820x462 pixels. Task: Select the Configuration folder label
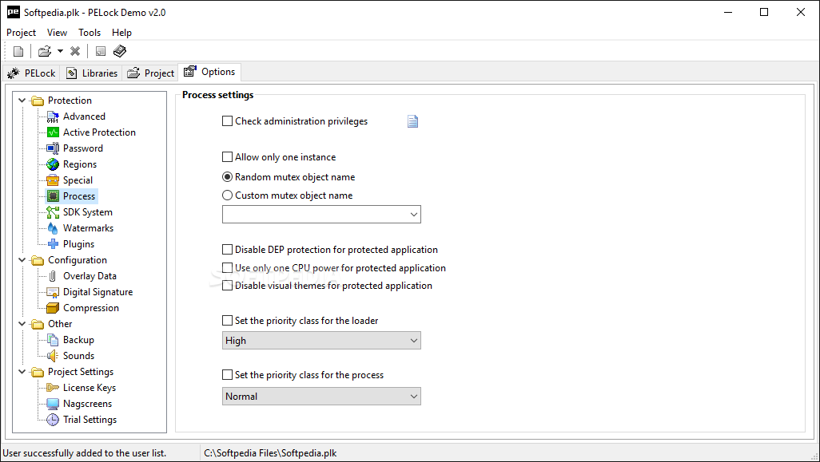point(78,260)
